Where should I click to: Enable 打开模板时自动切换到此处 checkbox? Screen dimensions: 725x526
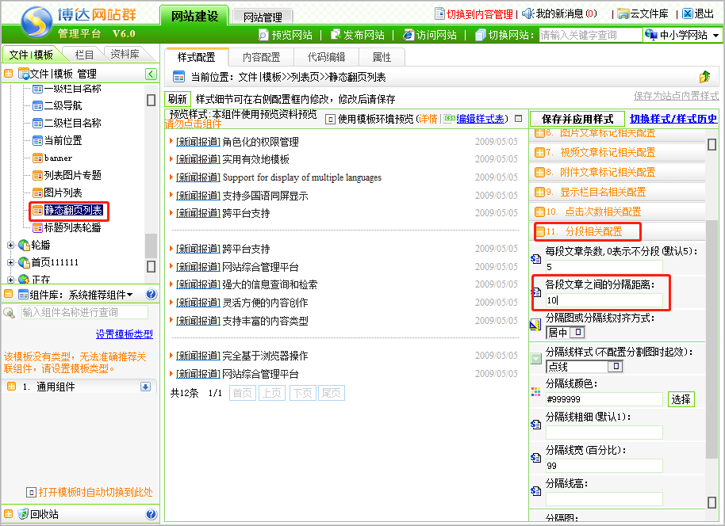click(31, 492)
